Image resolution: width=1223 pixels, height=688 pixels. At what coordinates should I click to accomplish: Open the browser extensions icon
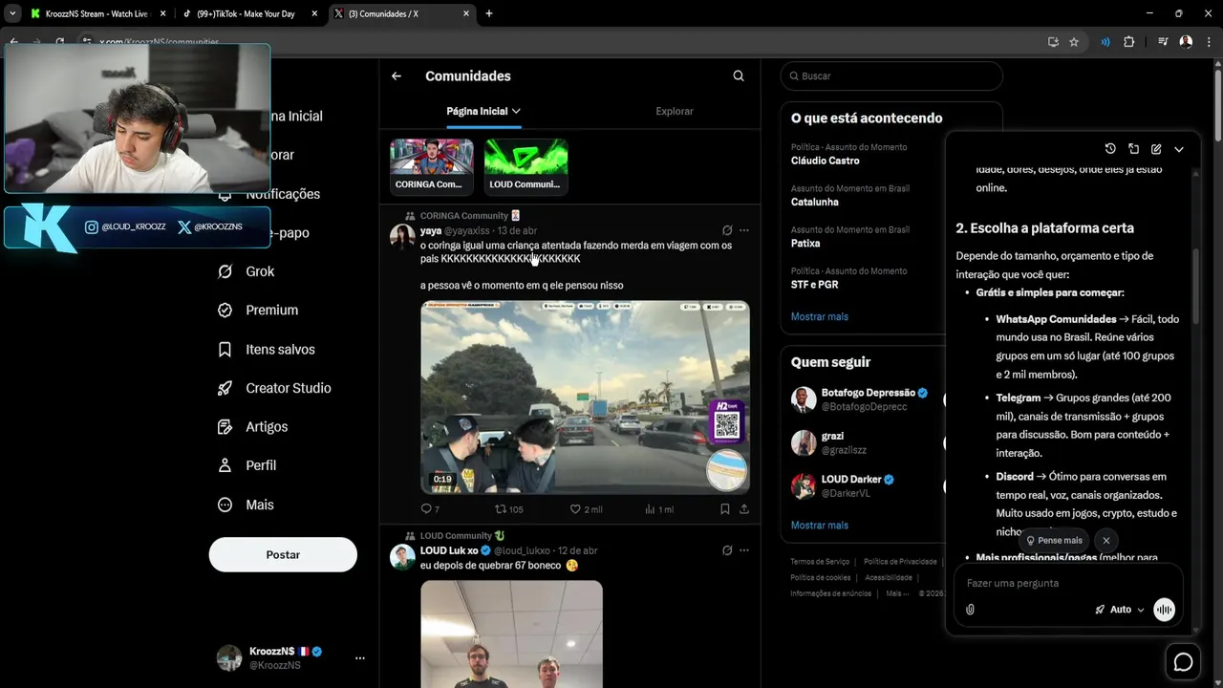pos(1128,42)
